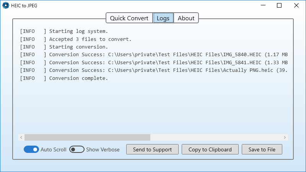The width and height of the screenshot is (306, 172).
Task: Click the horizontal scrollbar thumb
Action: [x=87, y=137]
